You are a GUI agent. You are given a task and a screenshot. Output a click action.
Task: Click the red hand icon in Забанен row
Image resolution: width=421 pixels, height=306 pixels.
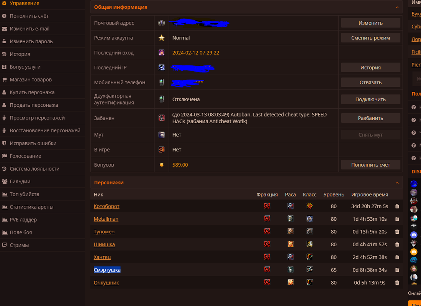click(x=161, y=118)
